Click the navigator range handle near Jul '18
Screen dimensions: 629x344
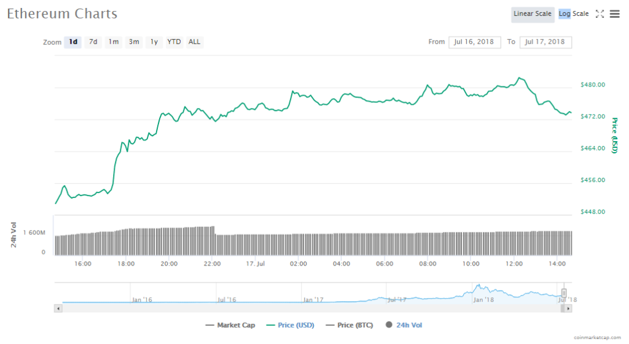(564, 293)
